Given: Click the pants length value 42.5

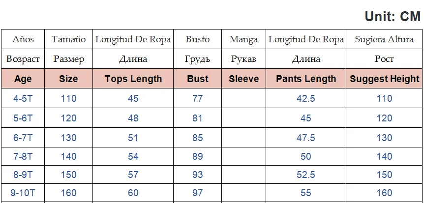Looking at the screenshot, I should (306, 98).
